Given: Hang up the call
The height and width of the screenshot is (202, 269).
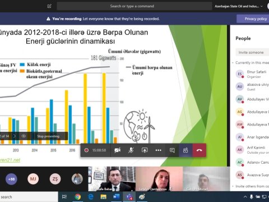Looking at the screenshot, I should (x=200, y=150).
